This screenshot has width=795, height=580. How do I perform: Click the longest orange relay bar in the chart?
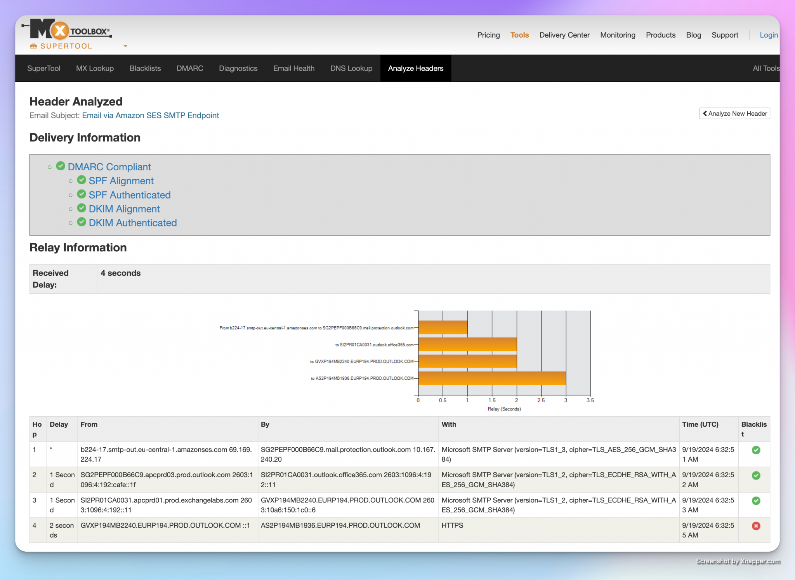491,378
